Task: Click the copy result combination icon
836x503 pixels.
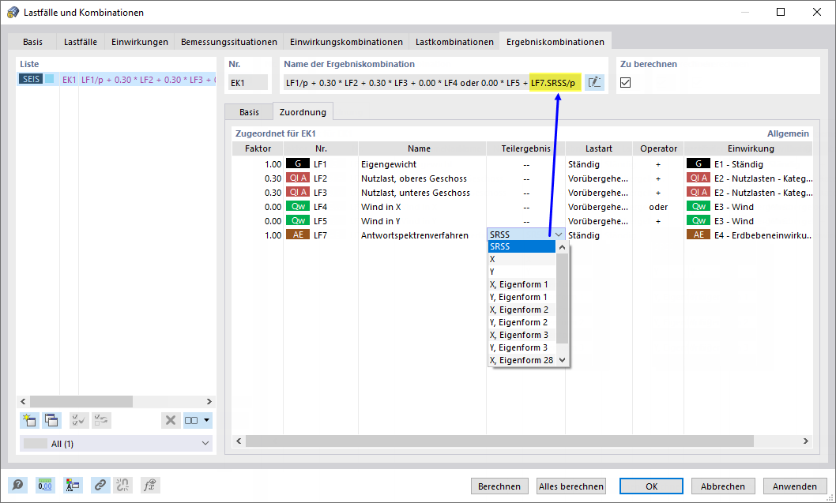Action: pyautogui.click(x=51, y=420)
